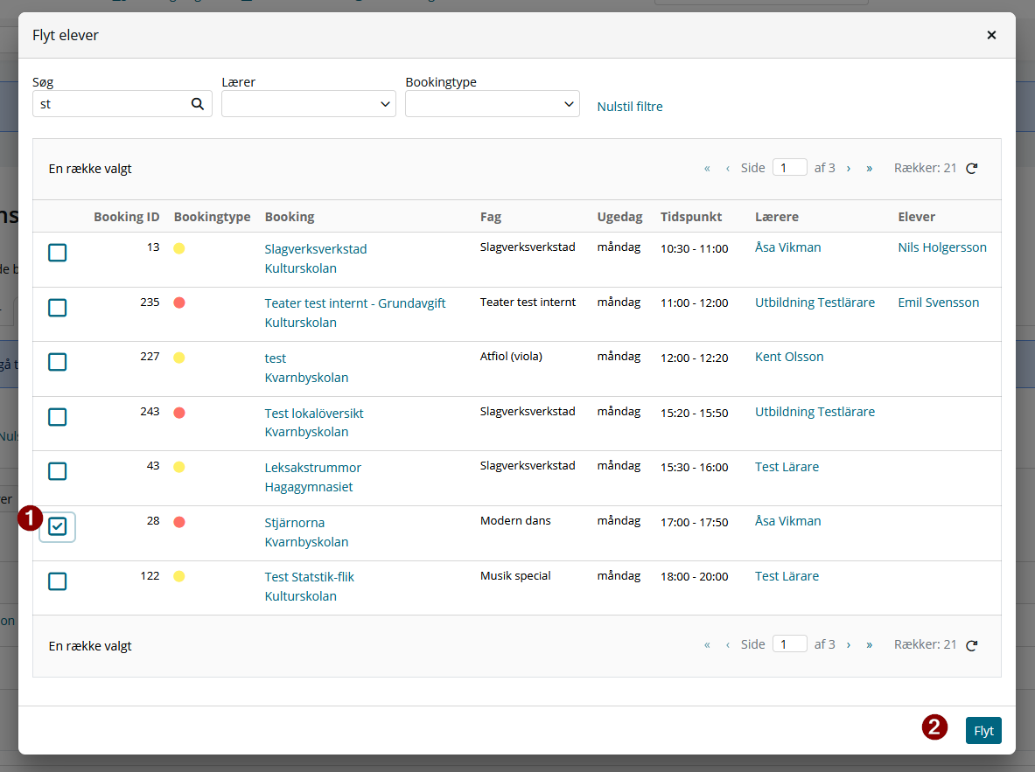1035x772 pixels.
Task: Go to next page in bottom pager
Action: (848, 645)
